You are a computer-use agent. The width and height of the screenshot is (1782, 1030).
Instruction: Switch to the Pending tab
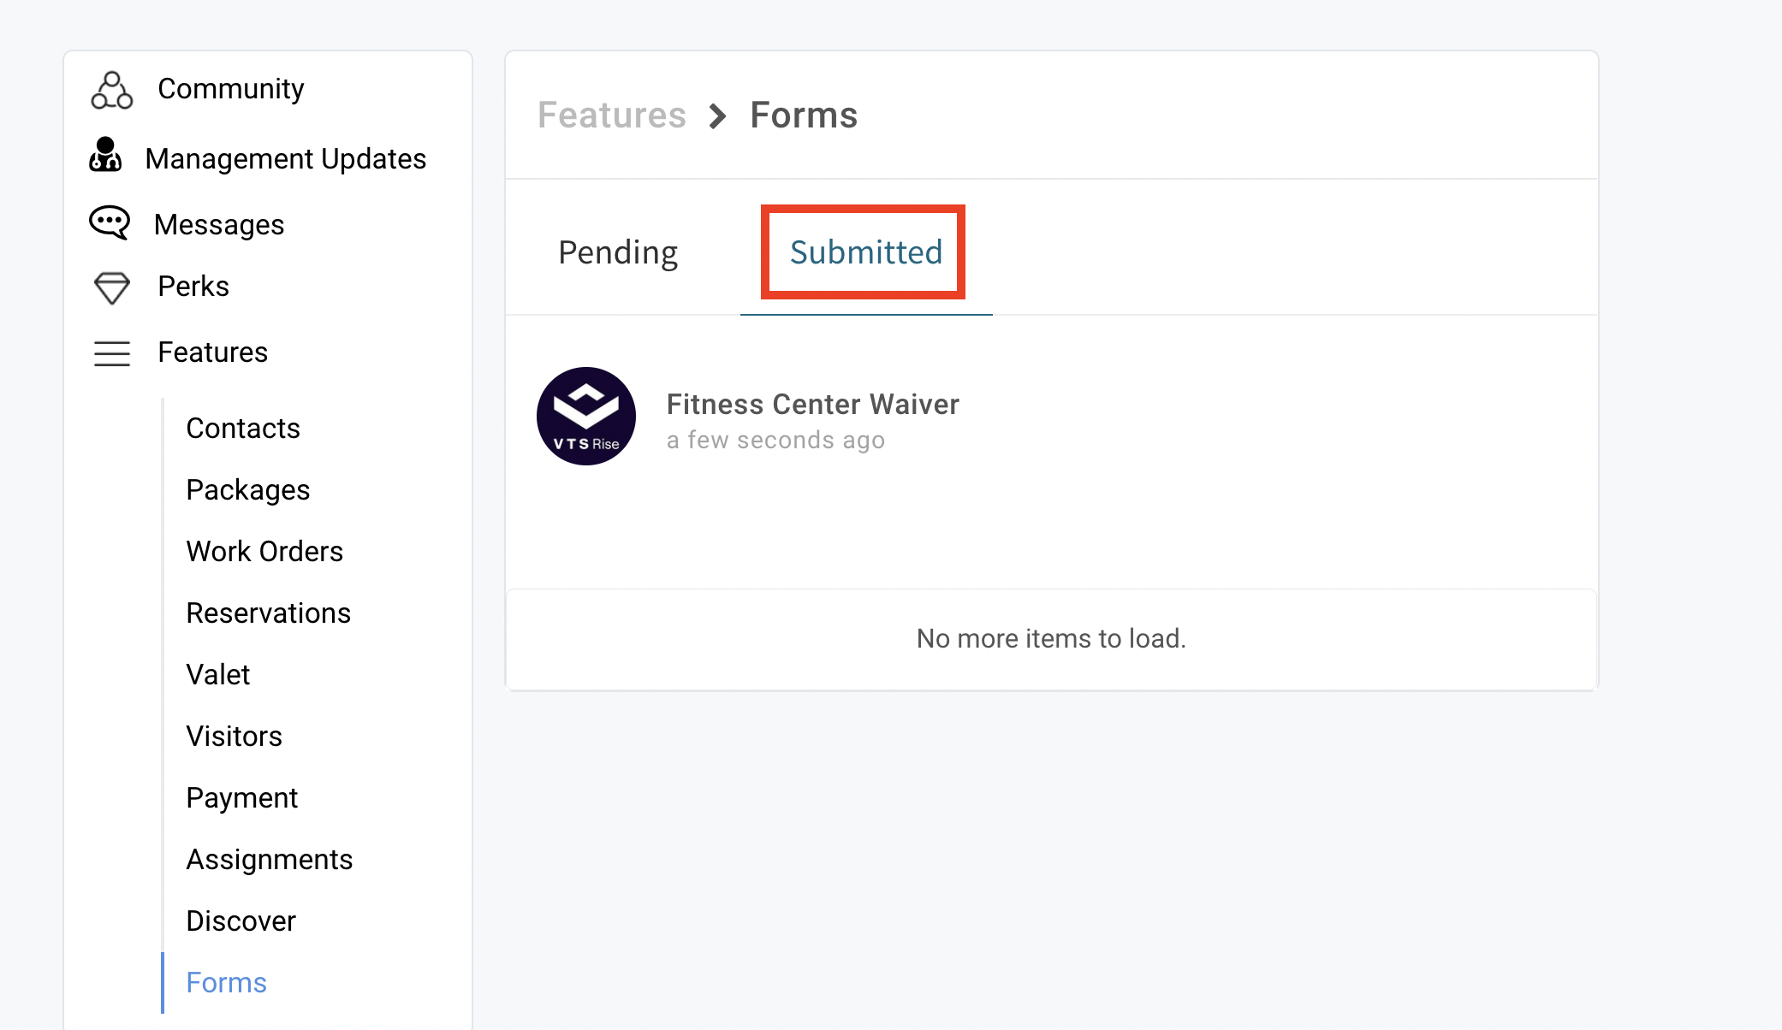[x=618, y=252]
